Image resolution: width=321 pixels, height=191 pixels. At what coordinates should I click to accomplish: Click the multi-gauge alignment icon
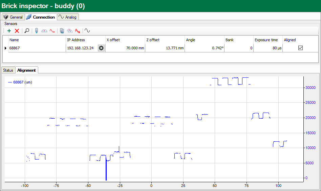[70, 31]
